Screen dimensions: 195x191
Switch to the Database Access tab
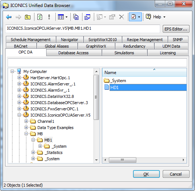click(74, 53)
